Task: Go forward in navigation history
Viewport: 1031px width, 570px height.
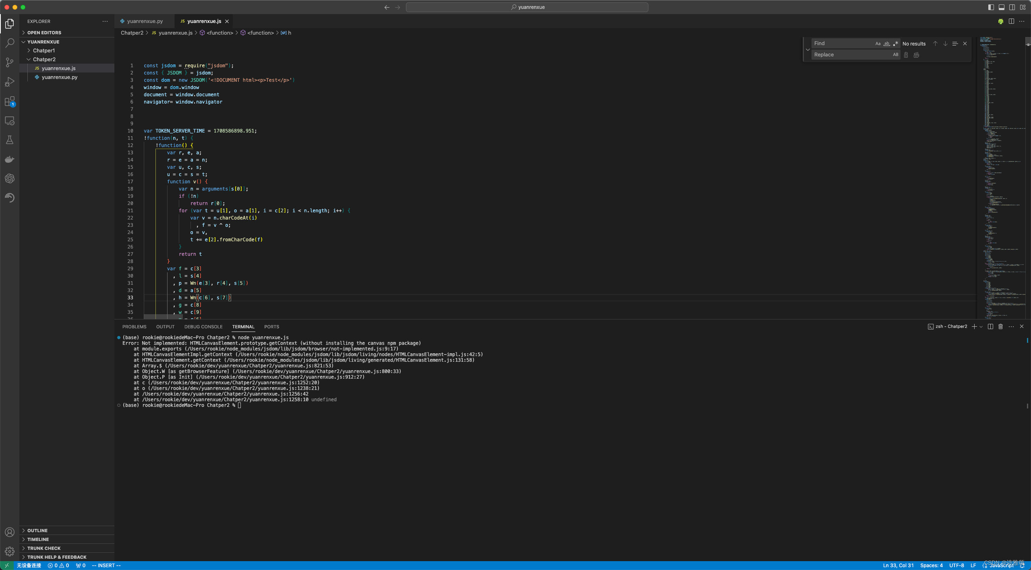Action: point(397,7)
